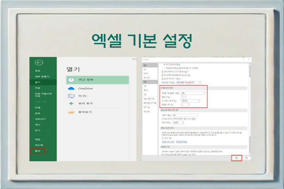Open the 개인정보처리방침 link

click(x=181, y=142)
